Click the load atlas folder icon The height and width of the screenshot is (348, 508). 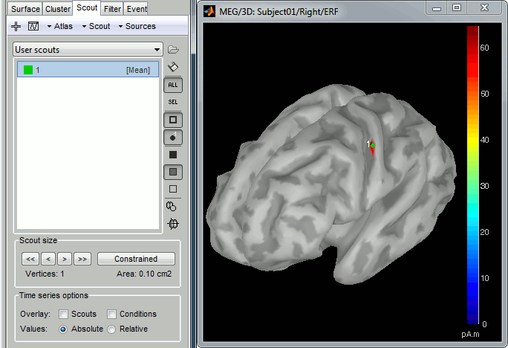pyautogui.click(x=173, y=50)
